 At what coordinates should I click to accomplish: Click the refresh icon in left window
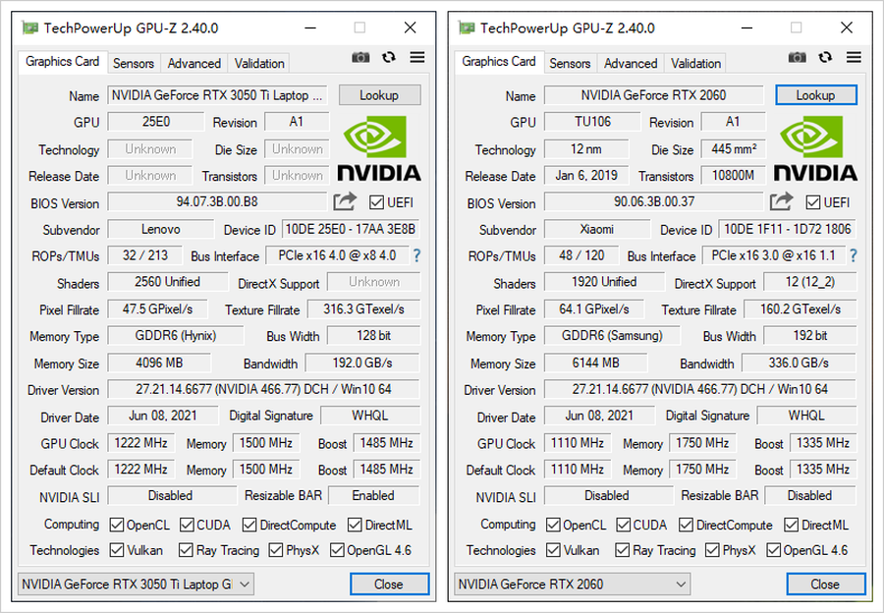[389, 58]
